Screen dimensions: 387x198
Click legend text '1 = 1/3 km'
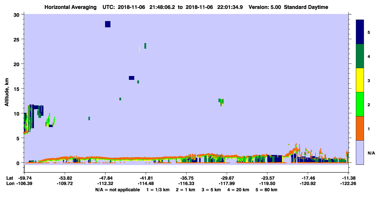click(x=157, y=190)
